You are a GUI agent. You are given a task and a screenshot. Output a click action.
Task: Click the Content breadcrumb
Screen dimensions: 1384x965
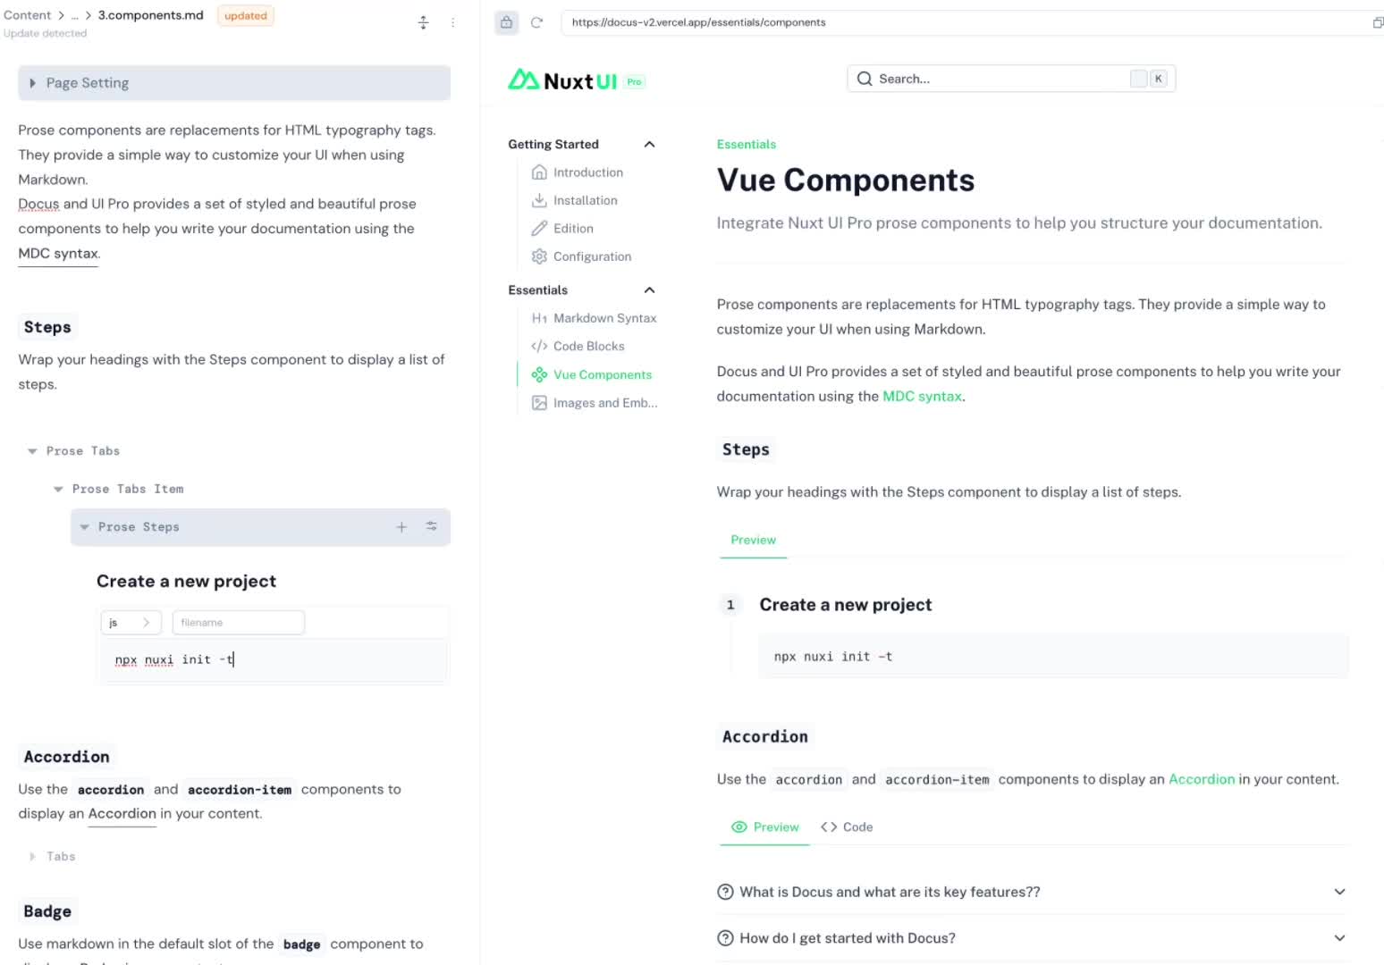pyautogui.click(x=28, y=15)
